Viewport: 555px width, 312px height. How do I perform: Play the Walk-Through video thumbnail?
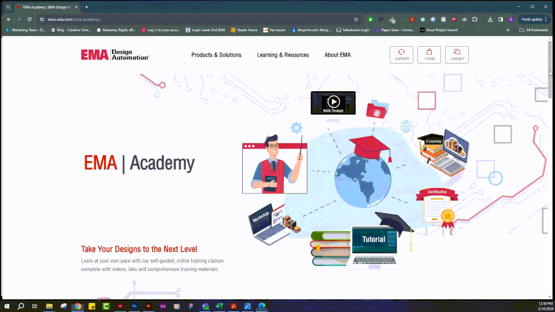click(333, 103)
